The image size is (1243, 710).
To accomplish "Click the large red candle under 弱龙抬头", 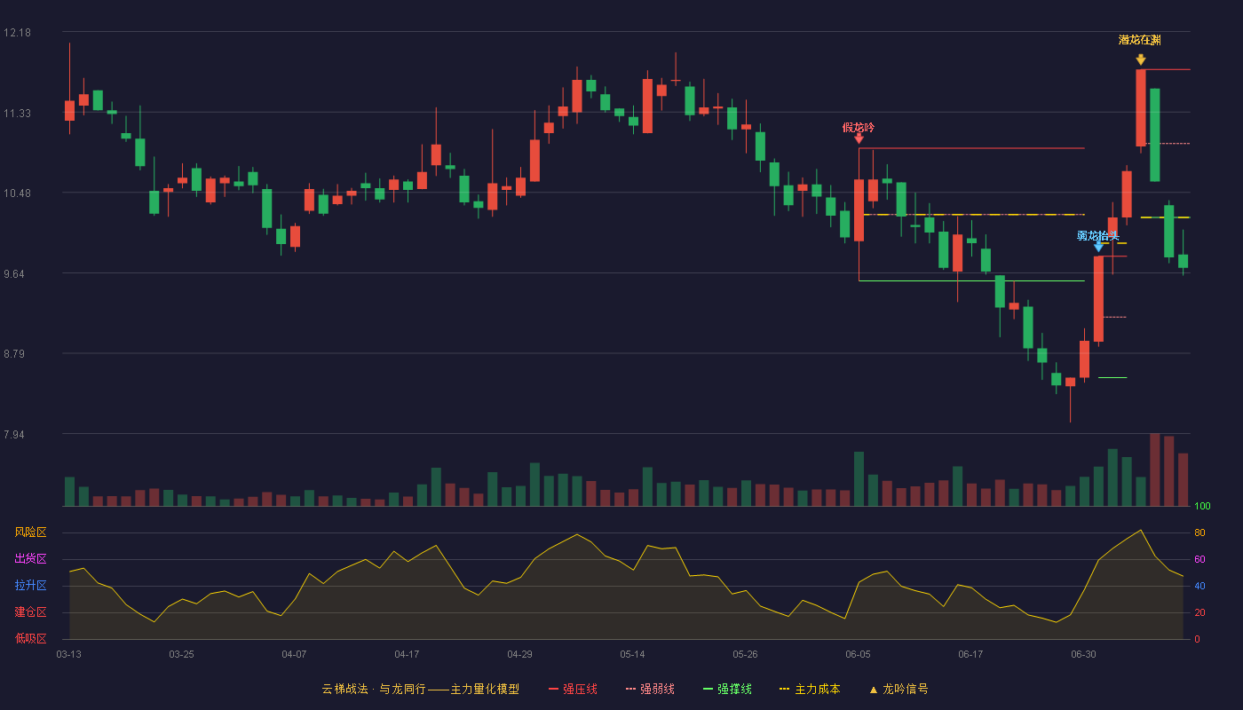I will [1098, 299].
